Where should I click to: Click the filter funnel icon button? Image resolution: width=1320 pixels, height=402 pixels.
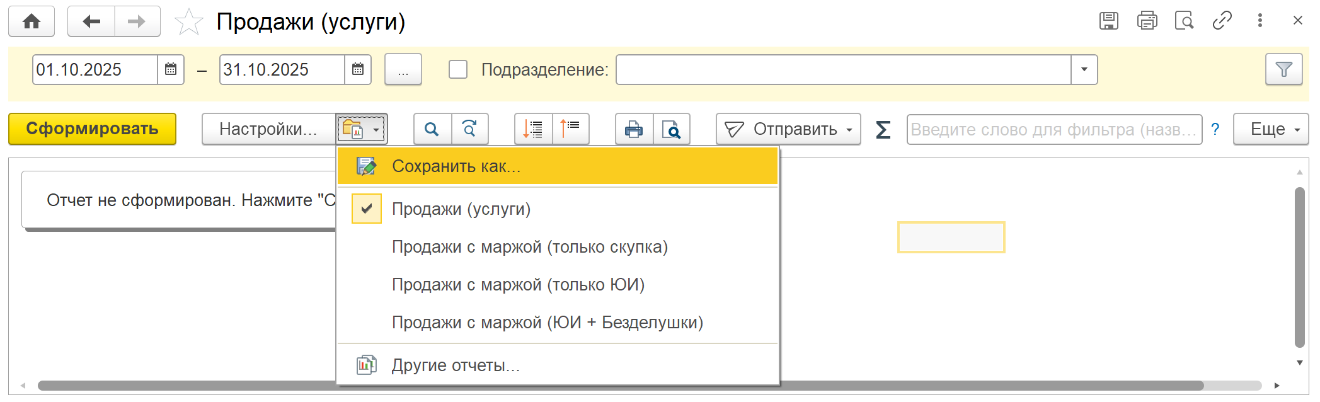pyautogui.click(x=1283, y=69)
